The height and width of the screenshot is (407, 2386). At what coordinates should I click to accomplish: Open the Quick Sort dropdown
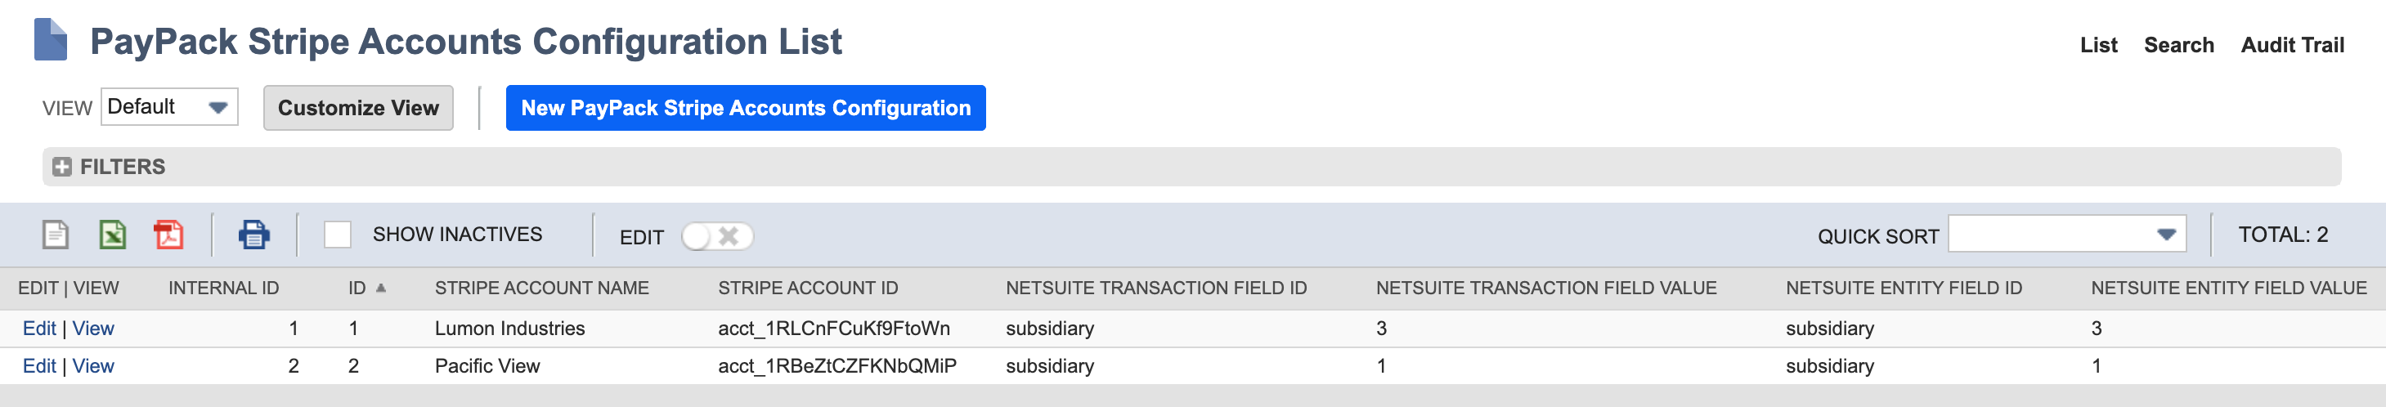pos(2066,235)
